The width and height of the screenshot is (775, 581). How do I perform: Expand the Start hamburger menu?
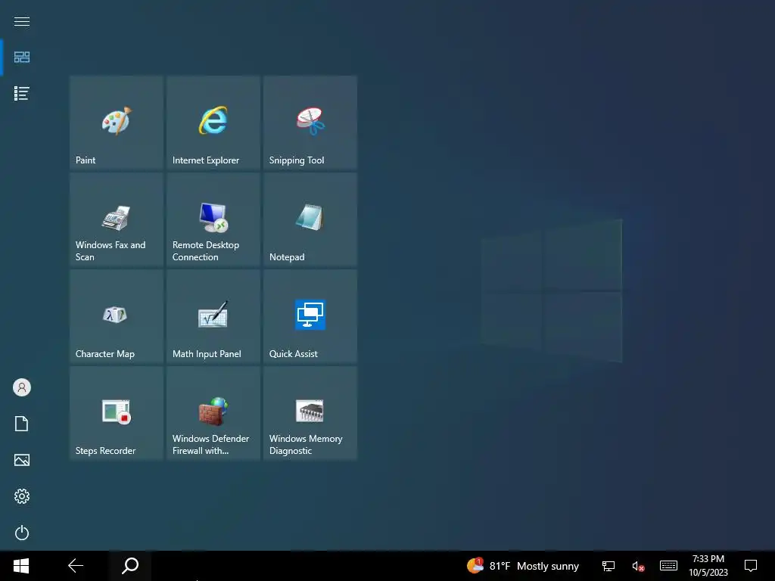click(x=22, y=21)
